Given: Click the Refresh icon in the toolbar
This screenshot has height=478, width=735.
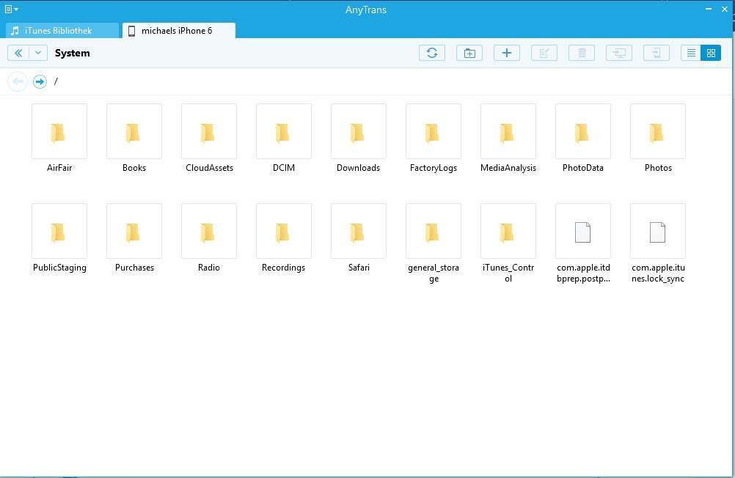Looking at the screenshot, I should coord(432,53).
